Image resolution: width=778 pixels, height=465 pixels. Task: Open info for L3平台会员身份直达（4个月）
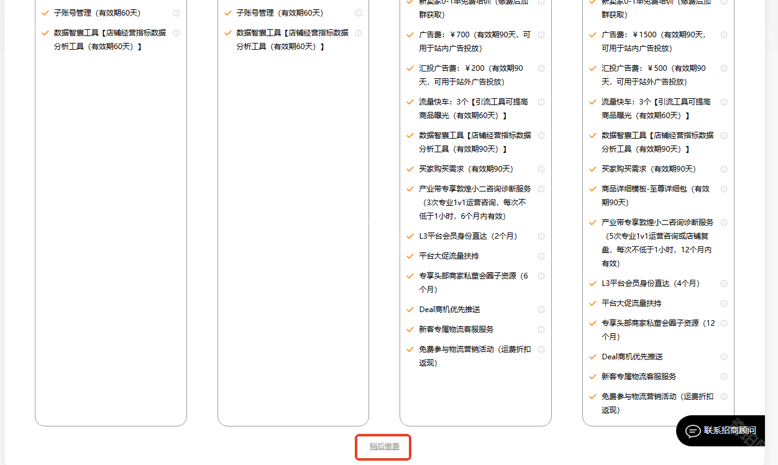(x=724, y=283)
